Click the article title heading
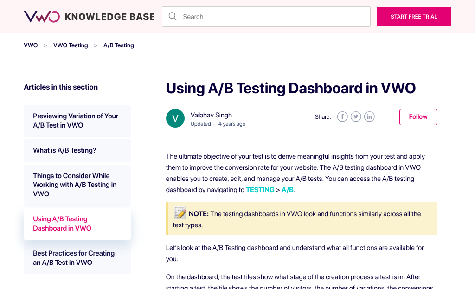This screenshot has width=475, height=289. click(290, 88)
